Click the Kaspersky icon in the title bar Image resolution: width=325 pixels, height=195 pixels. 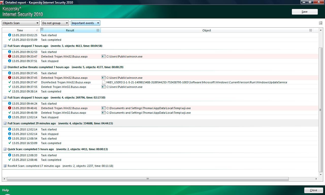click(2, 2)
